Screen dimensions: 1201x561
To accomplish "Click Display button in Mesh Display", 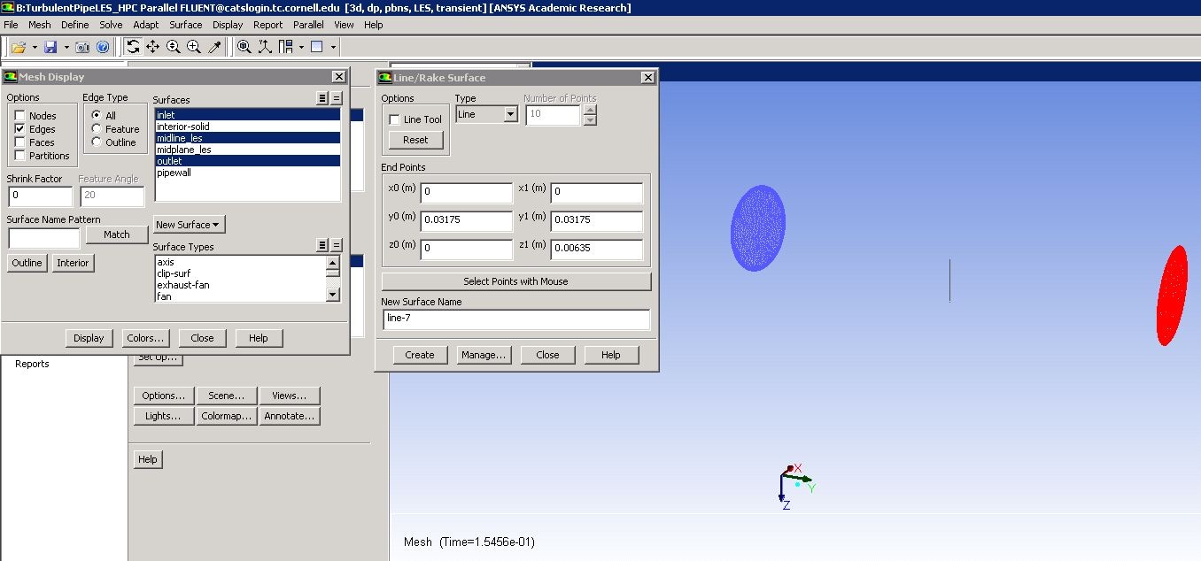I will coord(89,338).
